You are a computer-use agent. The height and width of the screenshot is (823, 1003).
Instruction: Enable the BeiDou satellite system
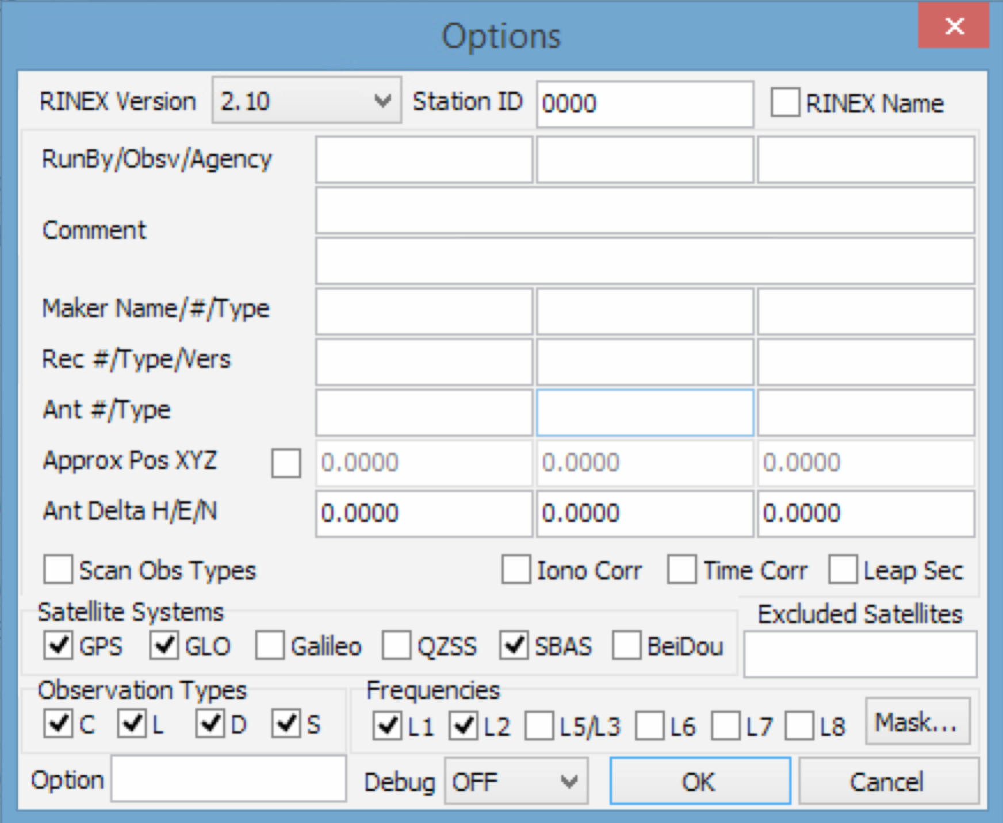tap(627, 645)
